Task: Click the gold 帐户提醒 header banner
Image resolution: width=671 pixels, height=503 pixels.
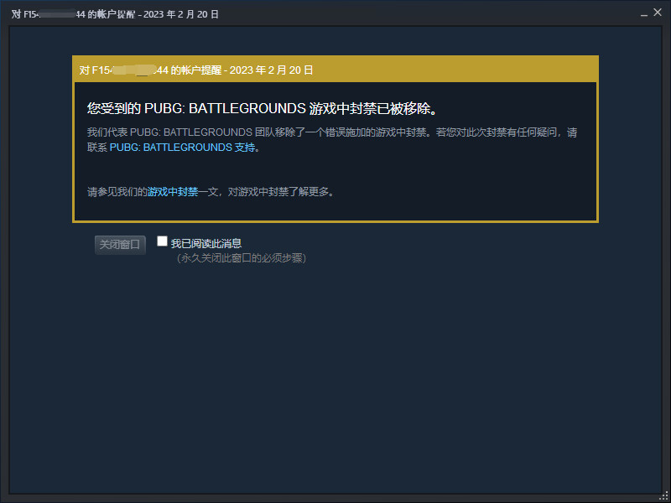Action: pyautogui.click(x=335, y=70)
